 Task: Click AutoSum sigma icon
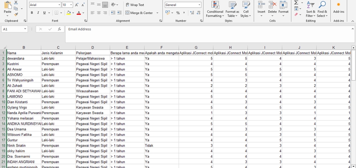(x=296, y=3)
